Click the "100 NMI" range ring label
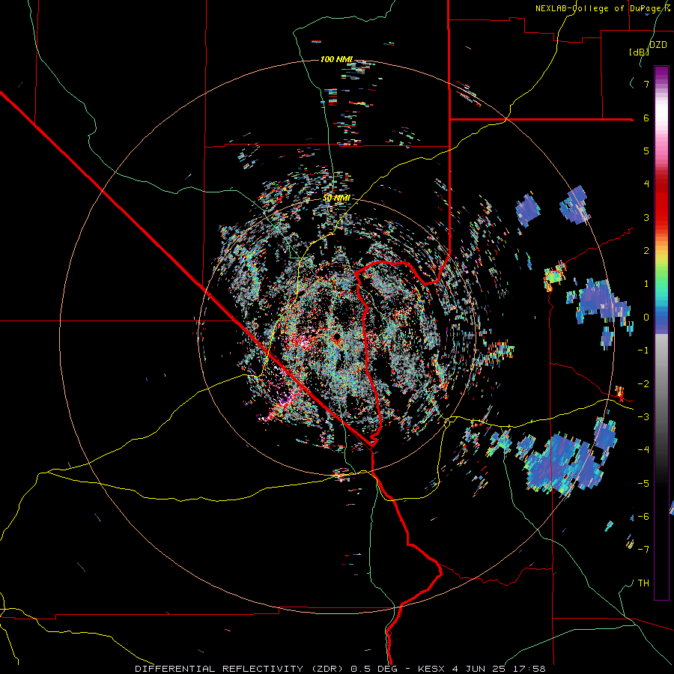This screenshot has width=674, height=674. pos(336,59)
